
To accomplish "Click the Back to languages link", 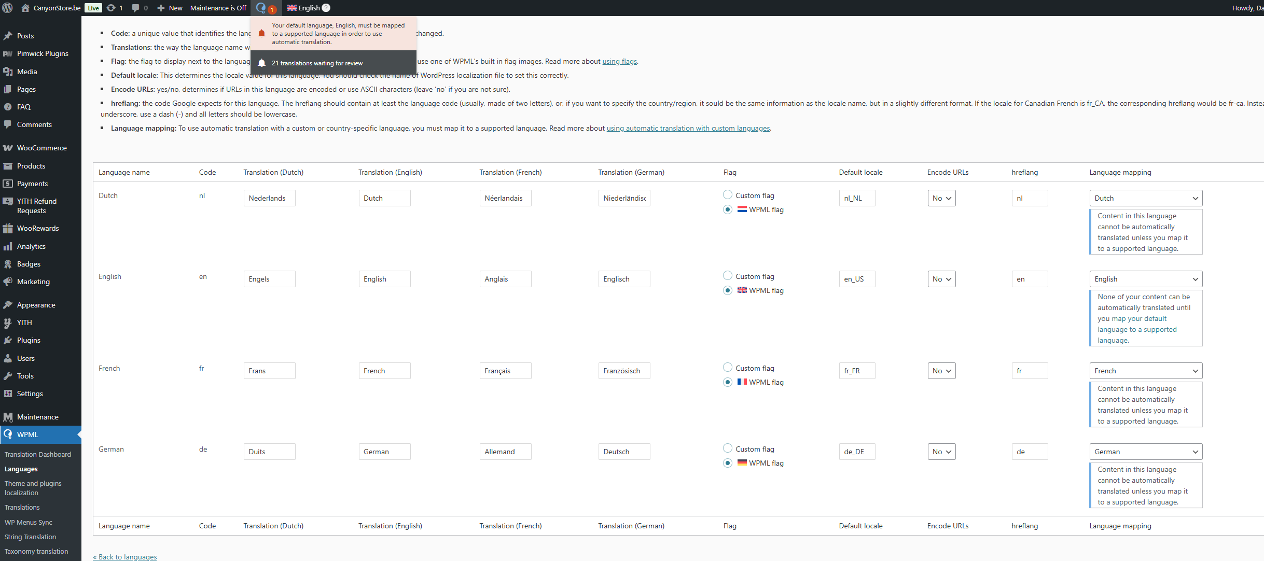I will 125,557.
